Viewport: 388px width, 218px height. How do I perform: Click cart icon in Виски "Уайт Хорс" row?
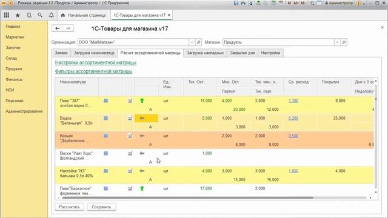coord(130,153)
